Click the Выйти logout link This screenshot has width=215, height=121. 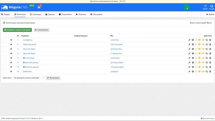[210, 14]
